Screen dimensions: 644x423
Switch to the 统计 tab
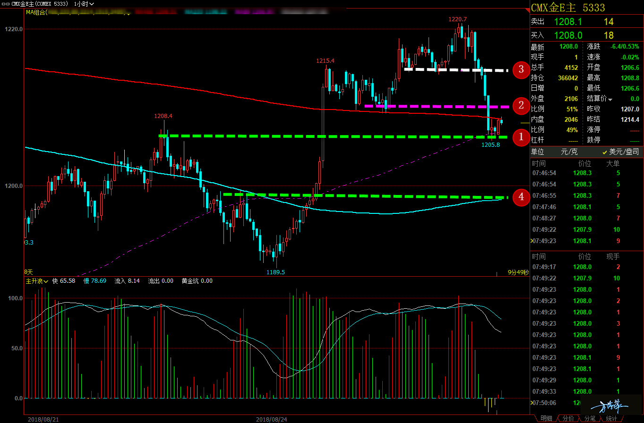611,418
